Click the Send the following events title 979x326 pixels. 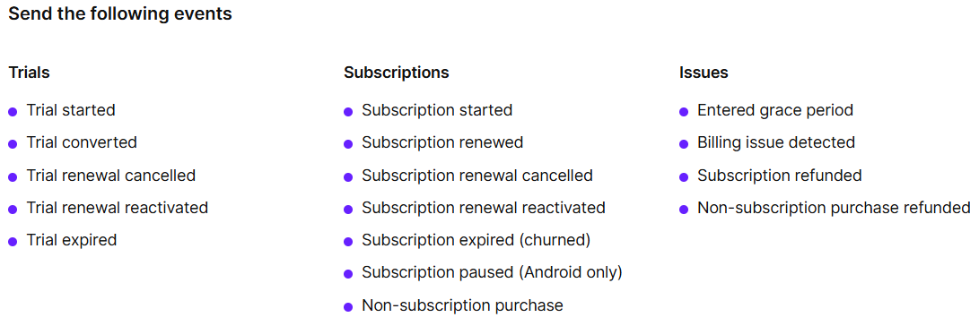[x=120, y=14]
